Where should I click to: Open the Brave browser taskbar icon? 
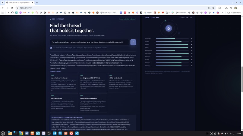coord(32,133)
